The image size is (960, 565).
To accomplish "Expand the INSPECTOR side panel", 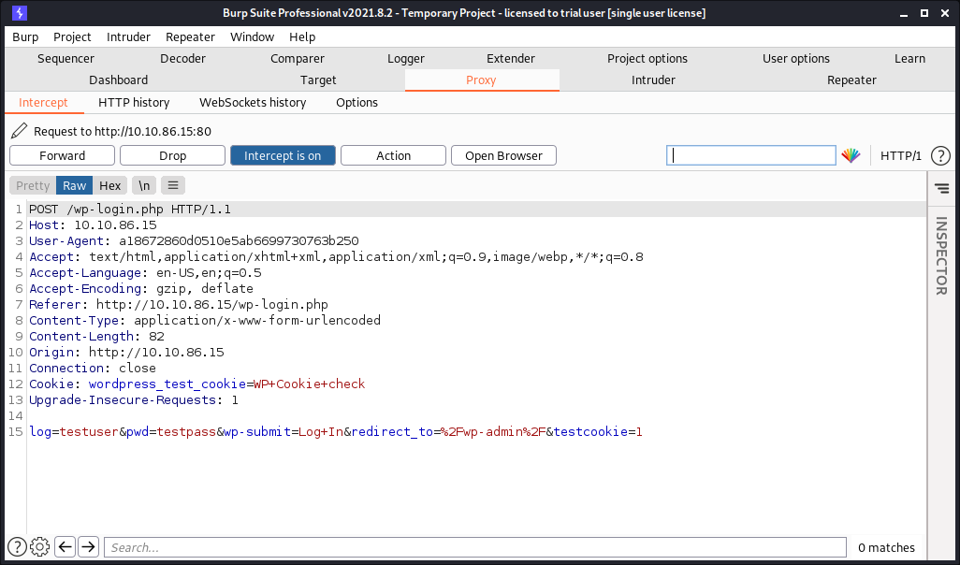I will (941, 256).
